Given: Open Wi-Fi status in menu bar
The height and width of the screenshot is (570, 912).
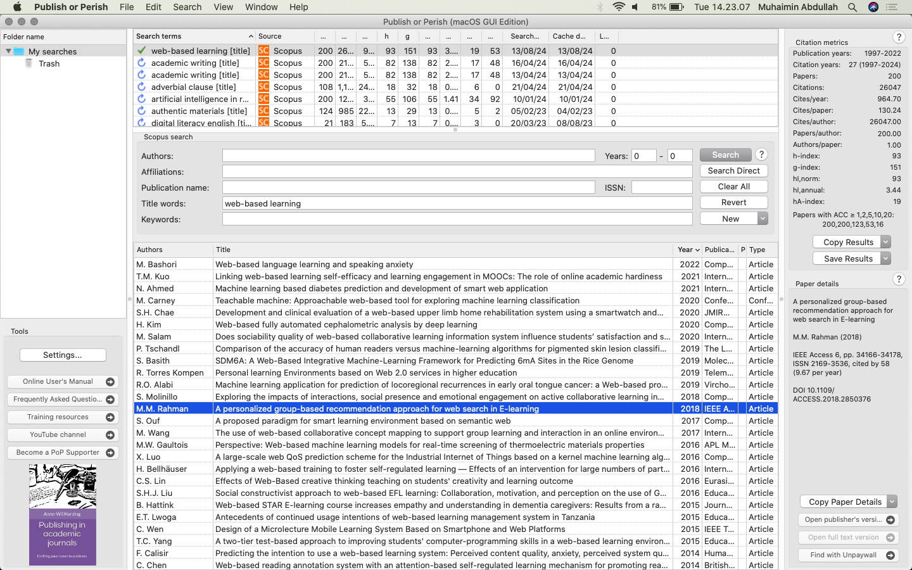Looking at the screenshot, I should [x=619, y=7].
